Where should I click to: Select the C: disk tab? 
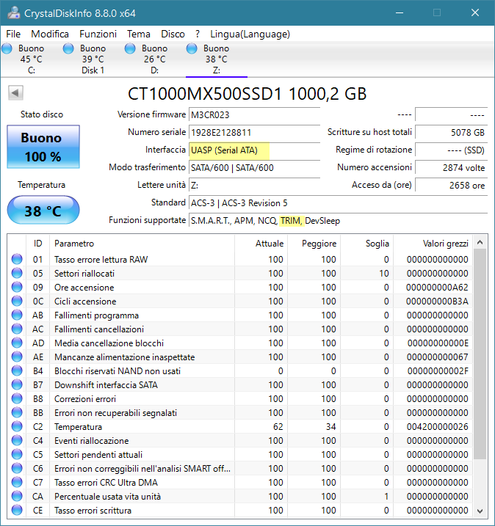[32, 59]
